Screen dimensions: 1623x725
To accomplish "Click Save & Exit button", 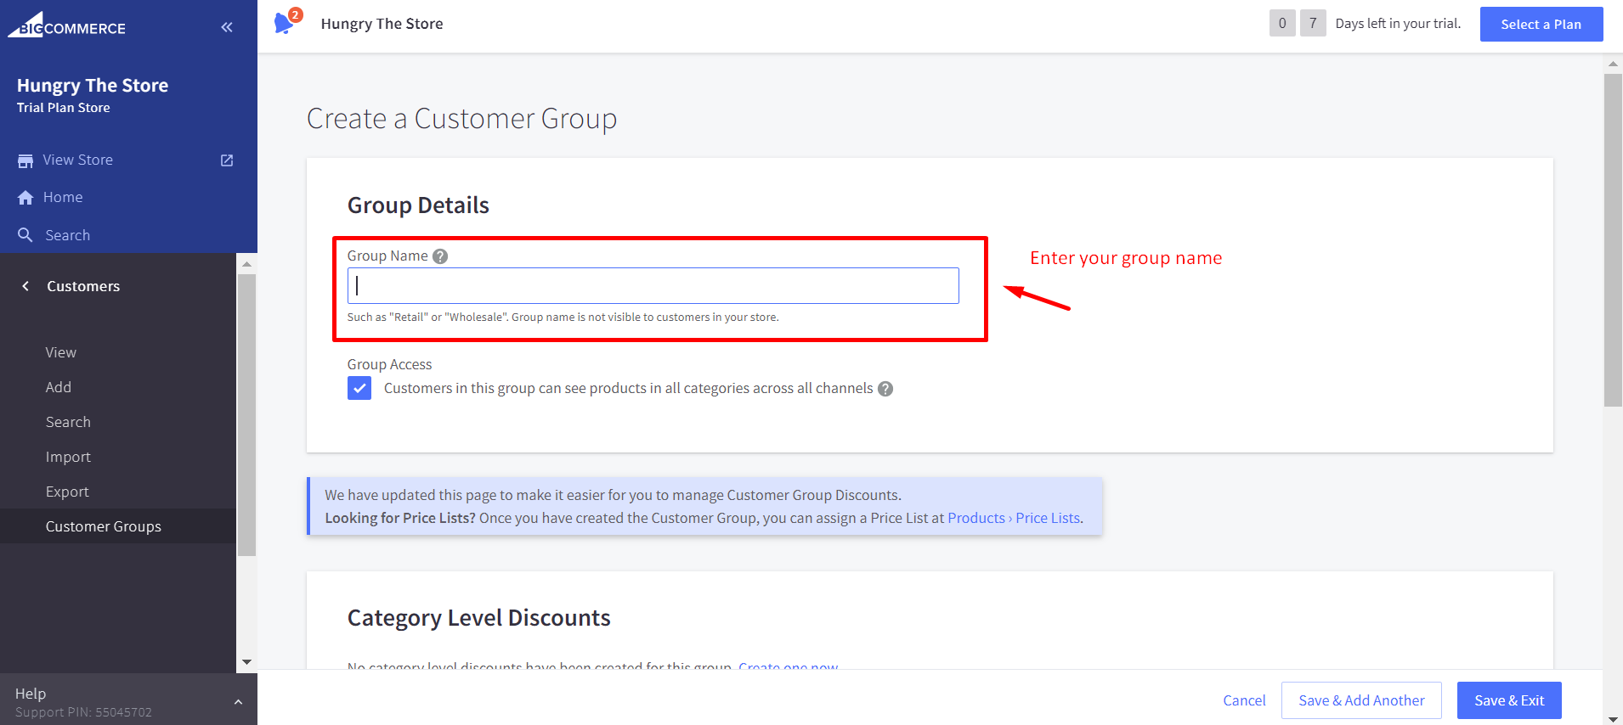I will tap(1508, 700).
